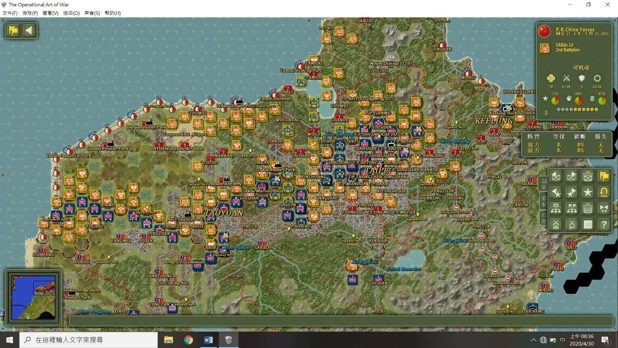Open the unit hierarchy tree icon
The image size is (618, 348).
(x=556, y=208)
